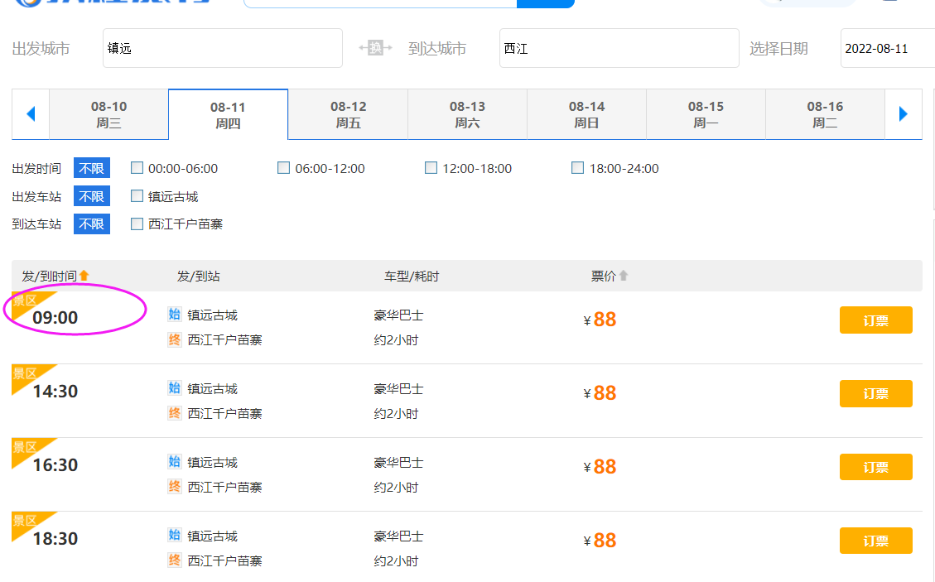
Task: Select 不限 for departure time
Action: [x=91, y=168]
